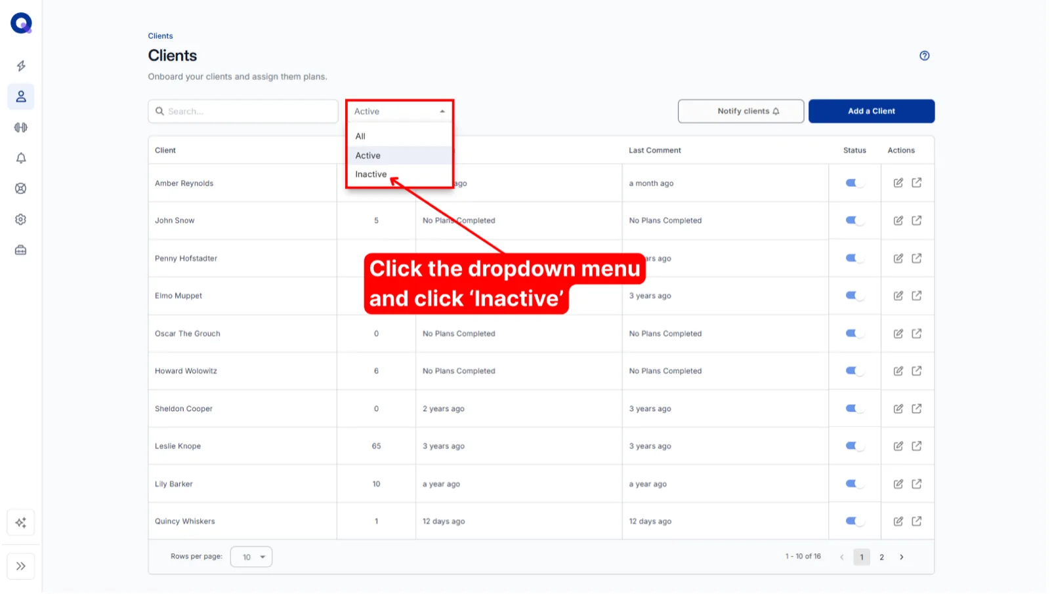This screenshot has height=594, width=1050.
Task: Click the client name Quincy Whiskers
Action: (185, 522)
